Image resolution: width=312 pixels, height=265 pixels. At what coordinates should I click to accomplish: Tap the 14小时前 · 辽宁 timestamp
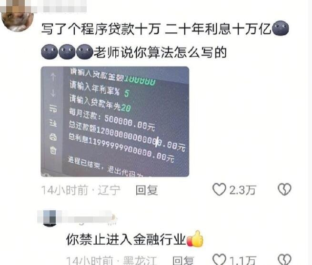tap(81, 190)
